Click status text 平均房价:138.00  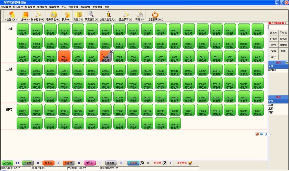77,168
